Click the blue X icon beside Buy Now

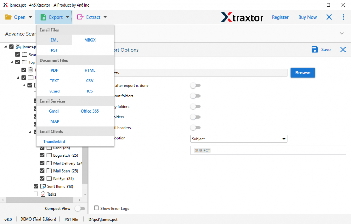click(329, 17)
